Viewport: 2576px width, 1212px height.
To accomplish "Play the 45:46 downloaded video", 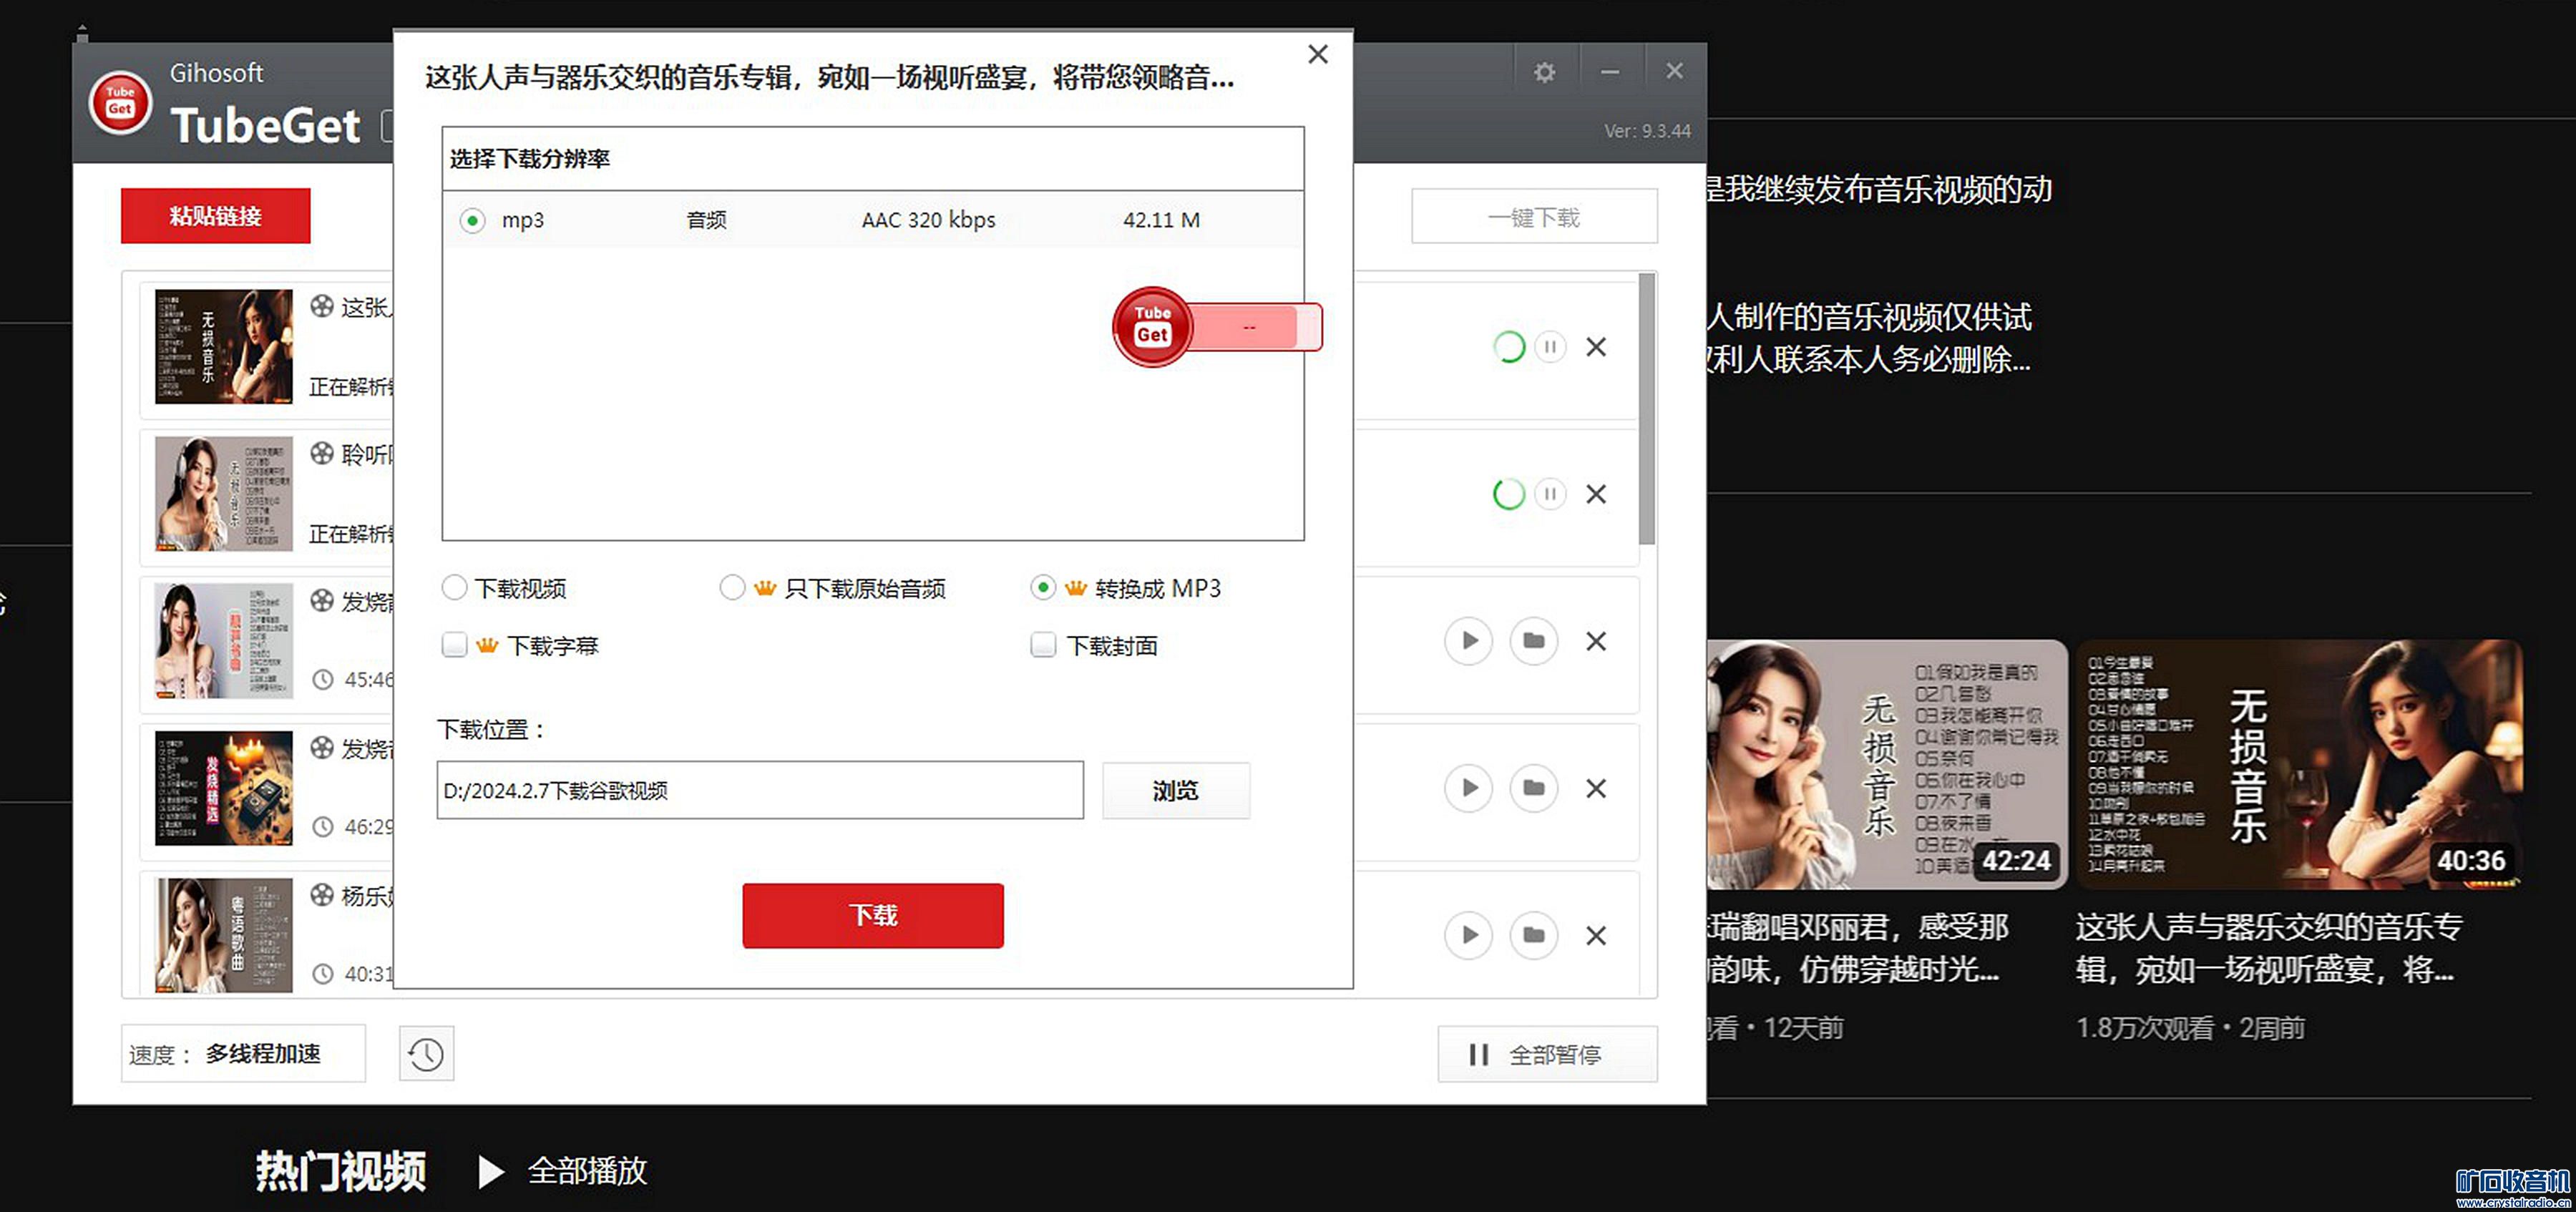I will click(1468, 641).
